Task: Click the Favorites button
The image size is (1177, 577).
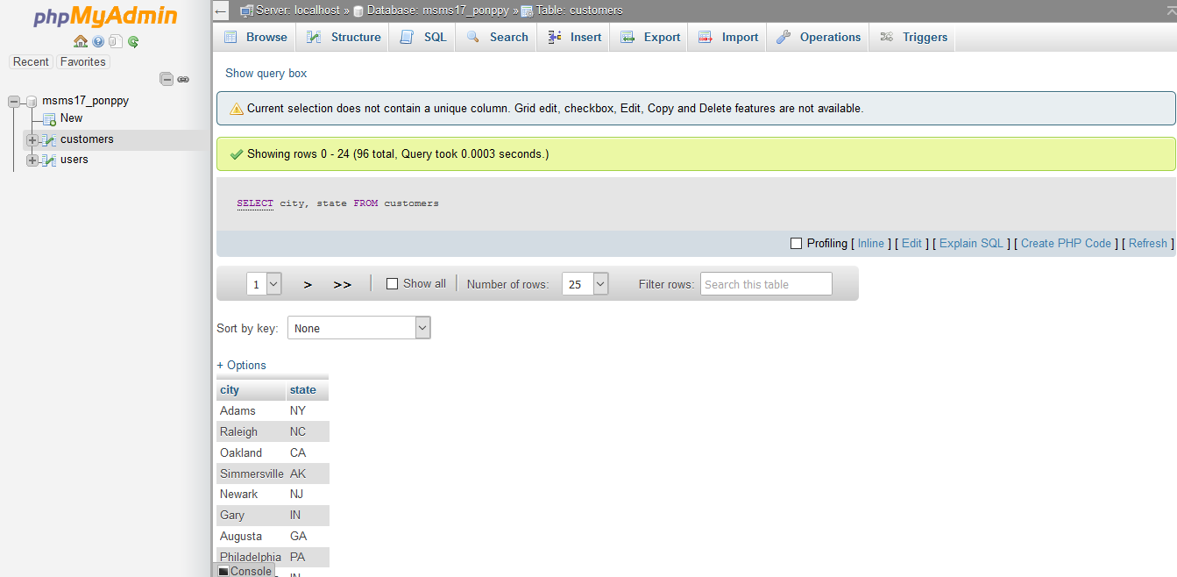Action: (x=83, y=62)
